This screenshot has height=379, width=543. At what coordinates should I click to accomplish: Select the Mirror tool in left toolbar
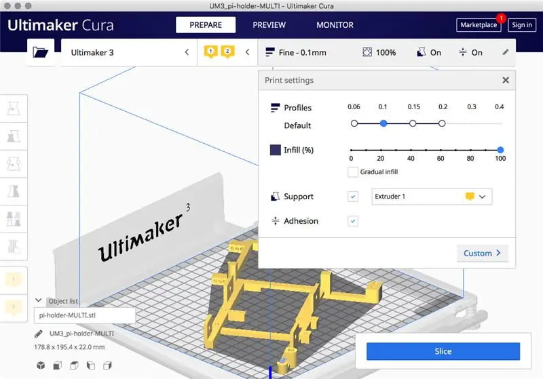14,191
